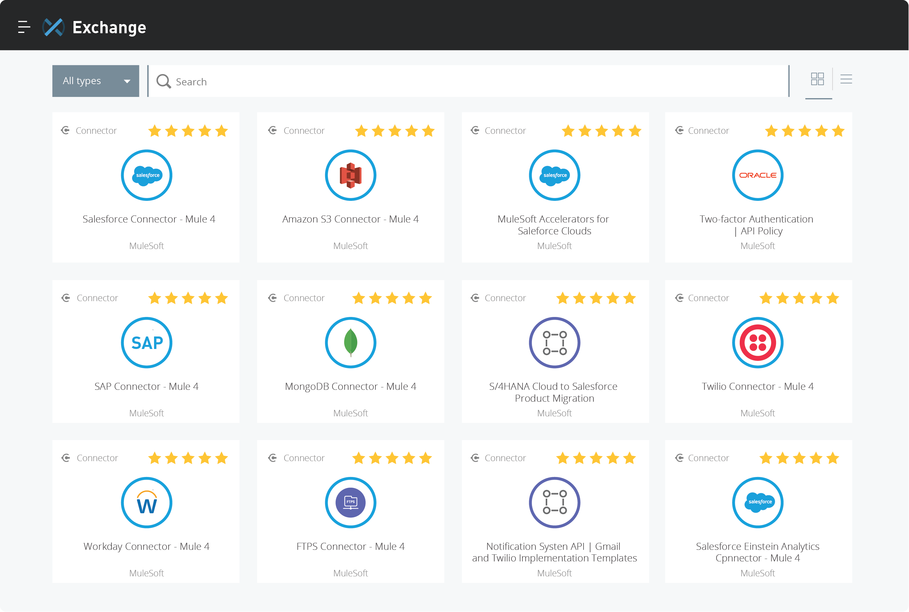
Task: Click the Salesforce Einstein Analytics Connector icon
Action: pyautogui.click(x=757, y=501)
